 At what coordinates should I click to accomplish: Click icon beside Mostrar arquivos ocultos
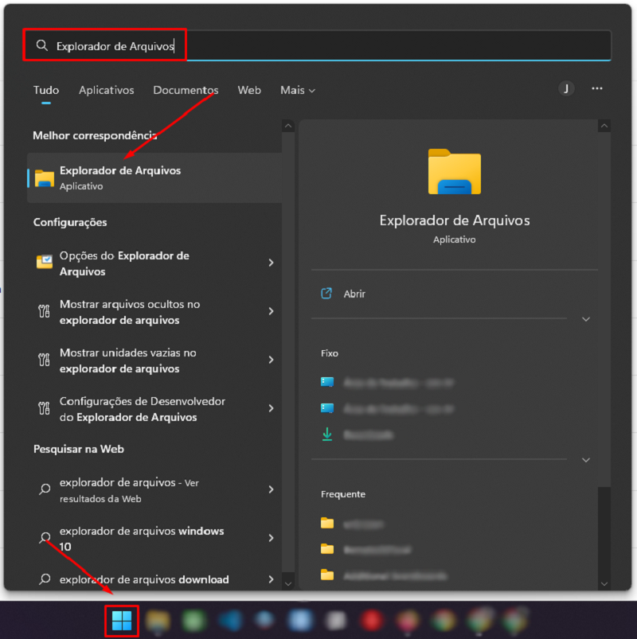(x=44, y=311)
